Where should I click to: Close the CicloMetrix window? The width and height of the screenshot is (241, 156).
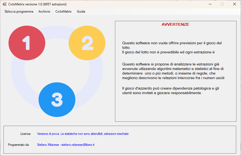click(235, 4)
